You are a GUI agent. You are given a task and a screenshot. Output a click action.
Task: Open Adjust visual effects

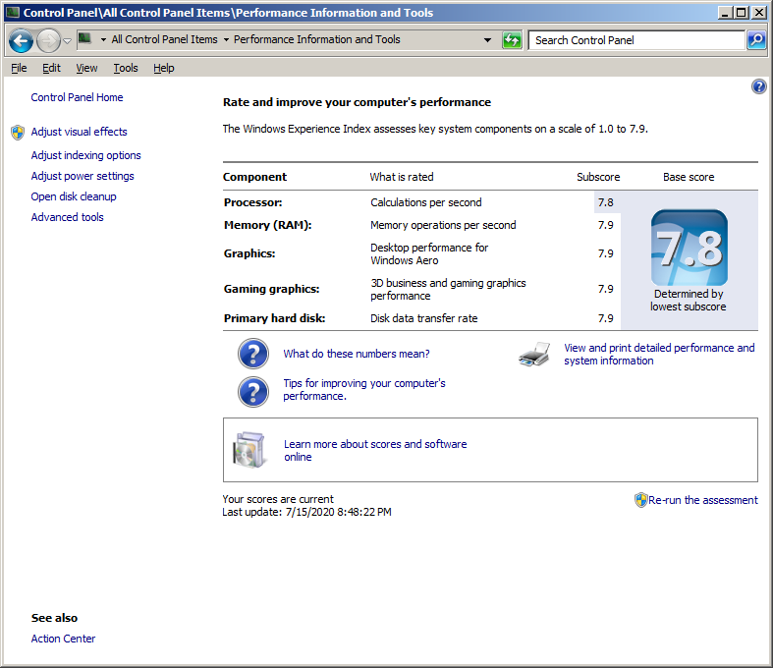[79, 132]
